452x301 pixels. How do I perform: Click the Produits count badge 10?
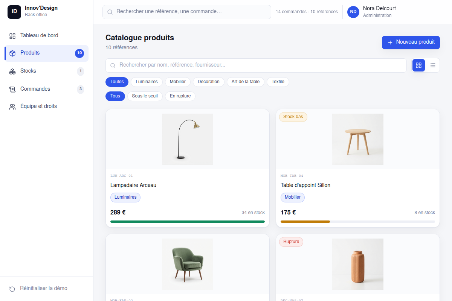79,53
